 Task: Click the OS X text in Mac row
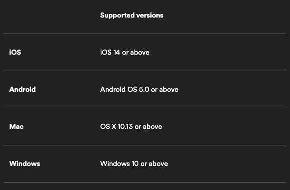point(108,126)
